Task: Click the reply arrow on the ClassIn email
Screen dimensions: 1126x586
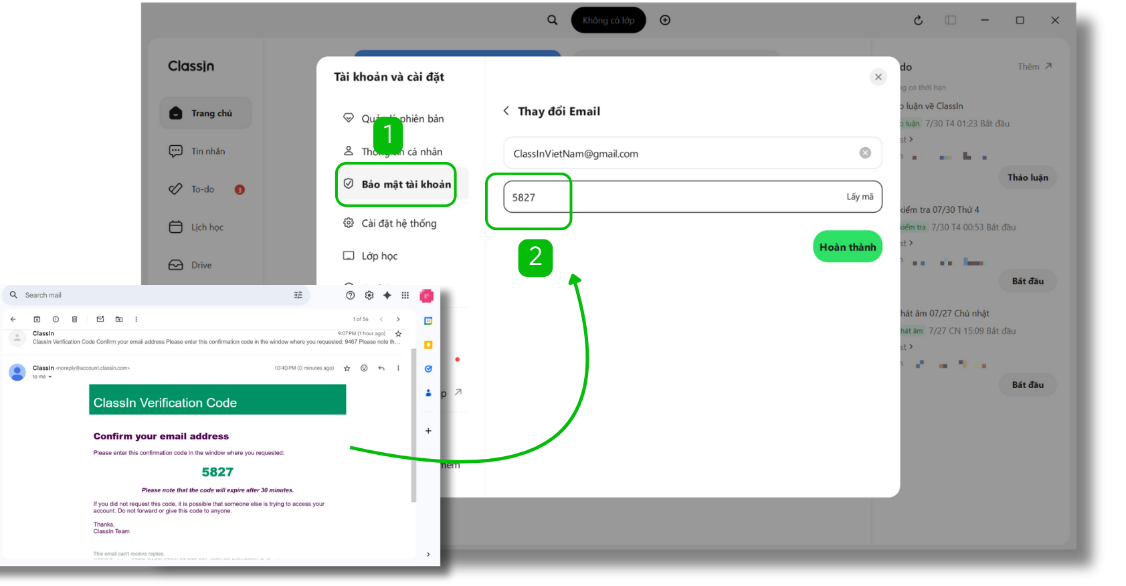Action: point(381,368)
